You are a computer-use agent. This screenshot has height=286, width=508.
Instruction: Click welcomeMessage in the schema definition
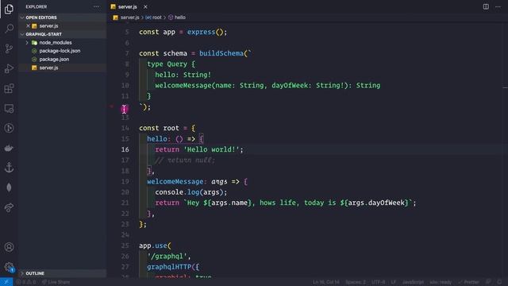(183, 86)
